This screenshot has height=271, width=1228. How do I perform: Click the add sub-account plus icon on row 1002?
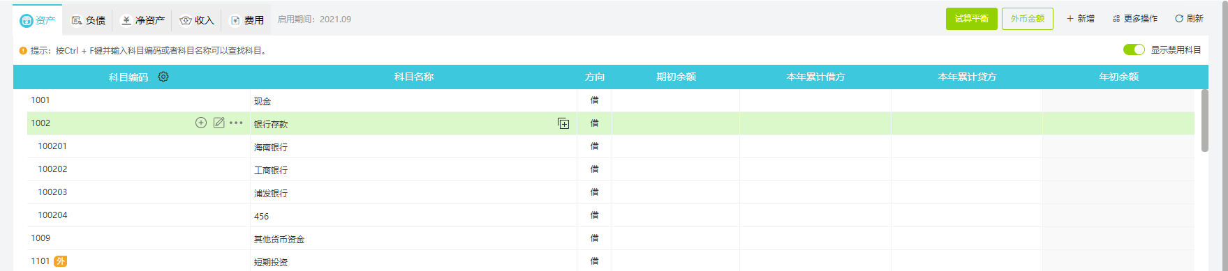tap(201, 123)
